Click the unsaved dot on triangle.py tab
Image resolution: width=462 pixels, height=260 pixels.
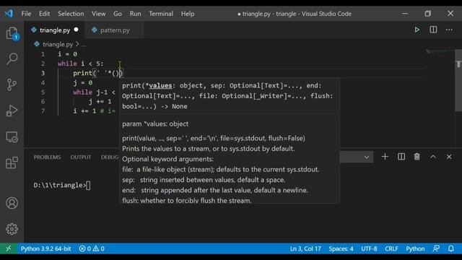[77, 30]
